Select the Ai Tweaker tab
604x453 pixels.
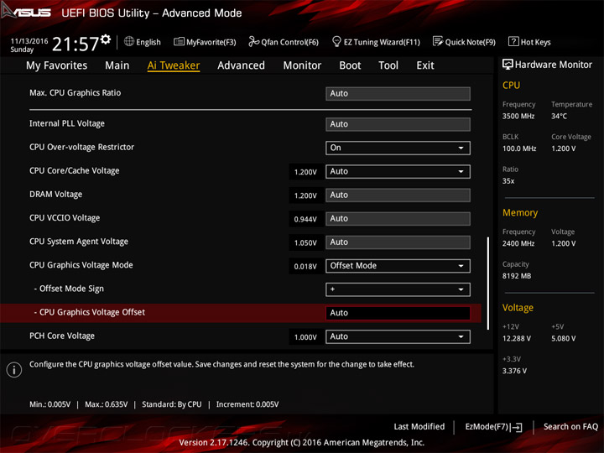(x=174, y=65)
